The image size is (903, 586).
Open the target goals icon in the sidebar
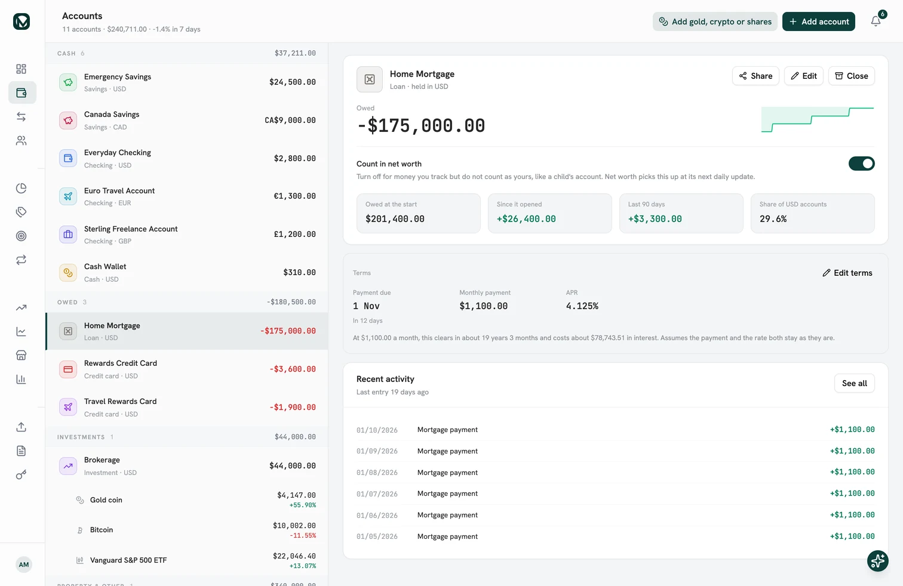[21, 236]
